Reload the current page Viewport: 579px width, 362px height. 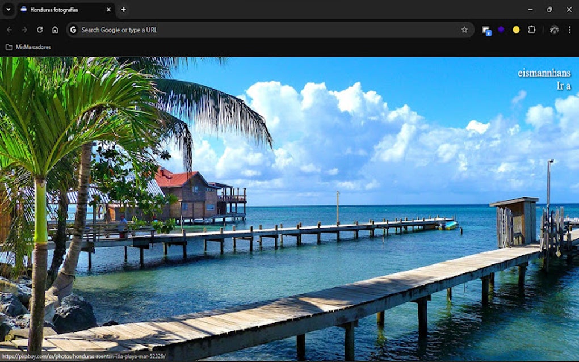[39, 30]
